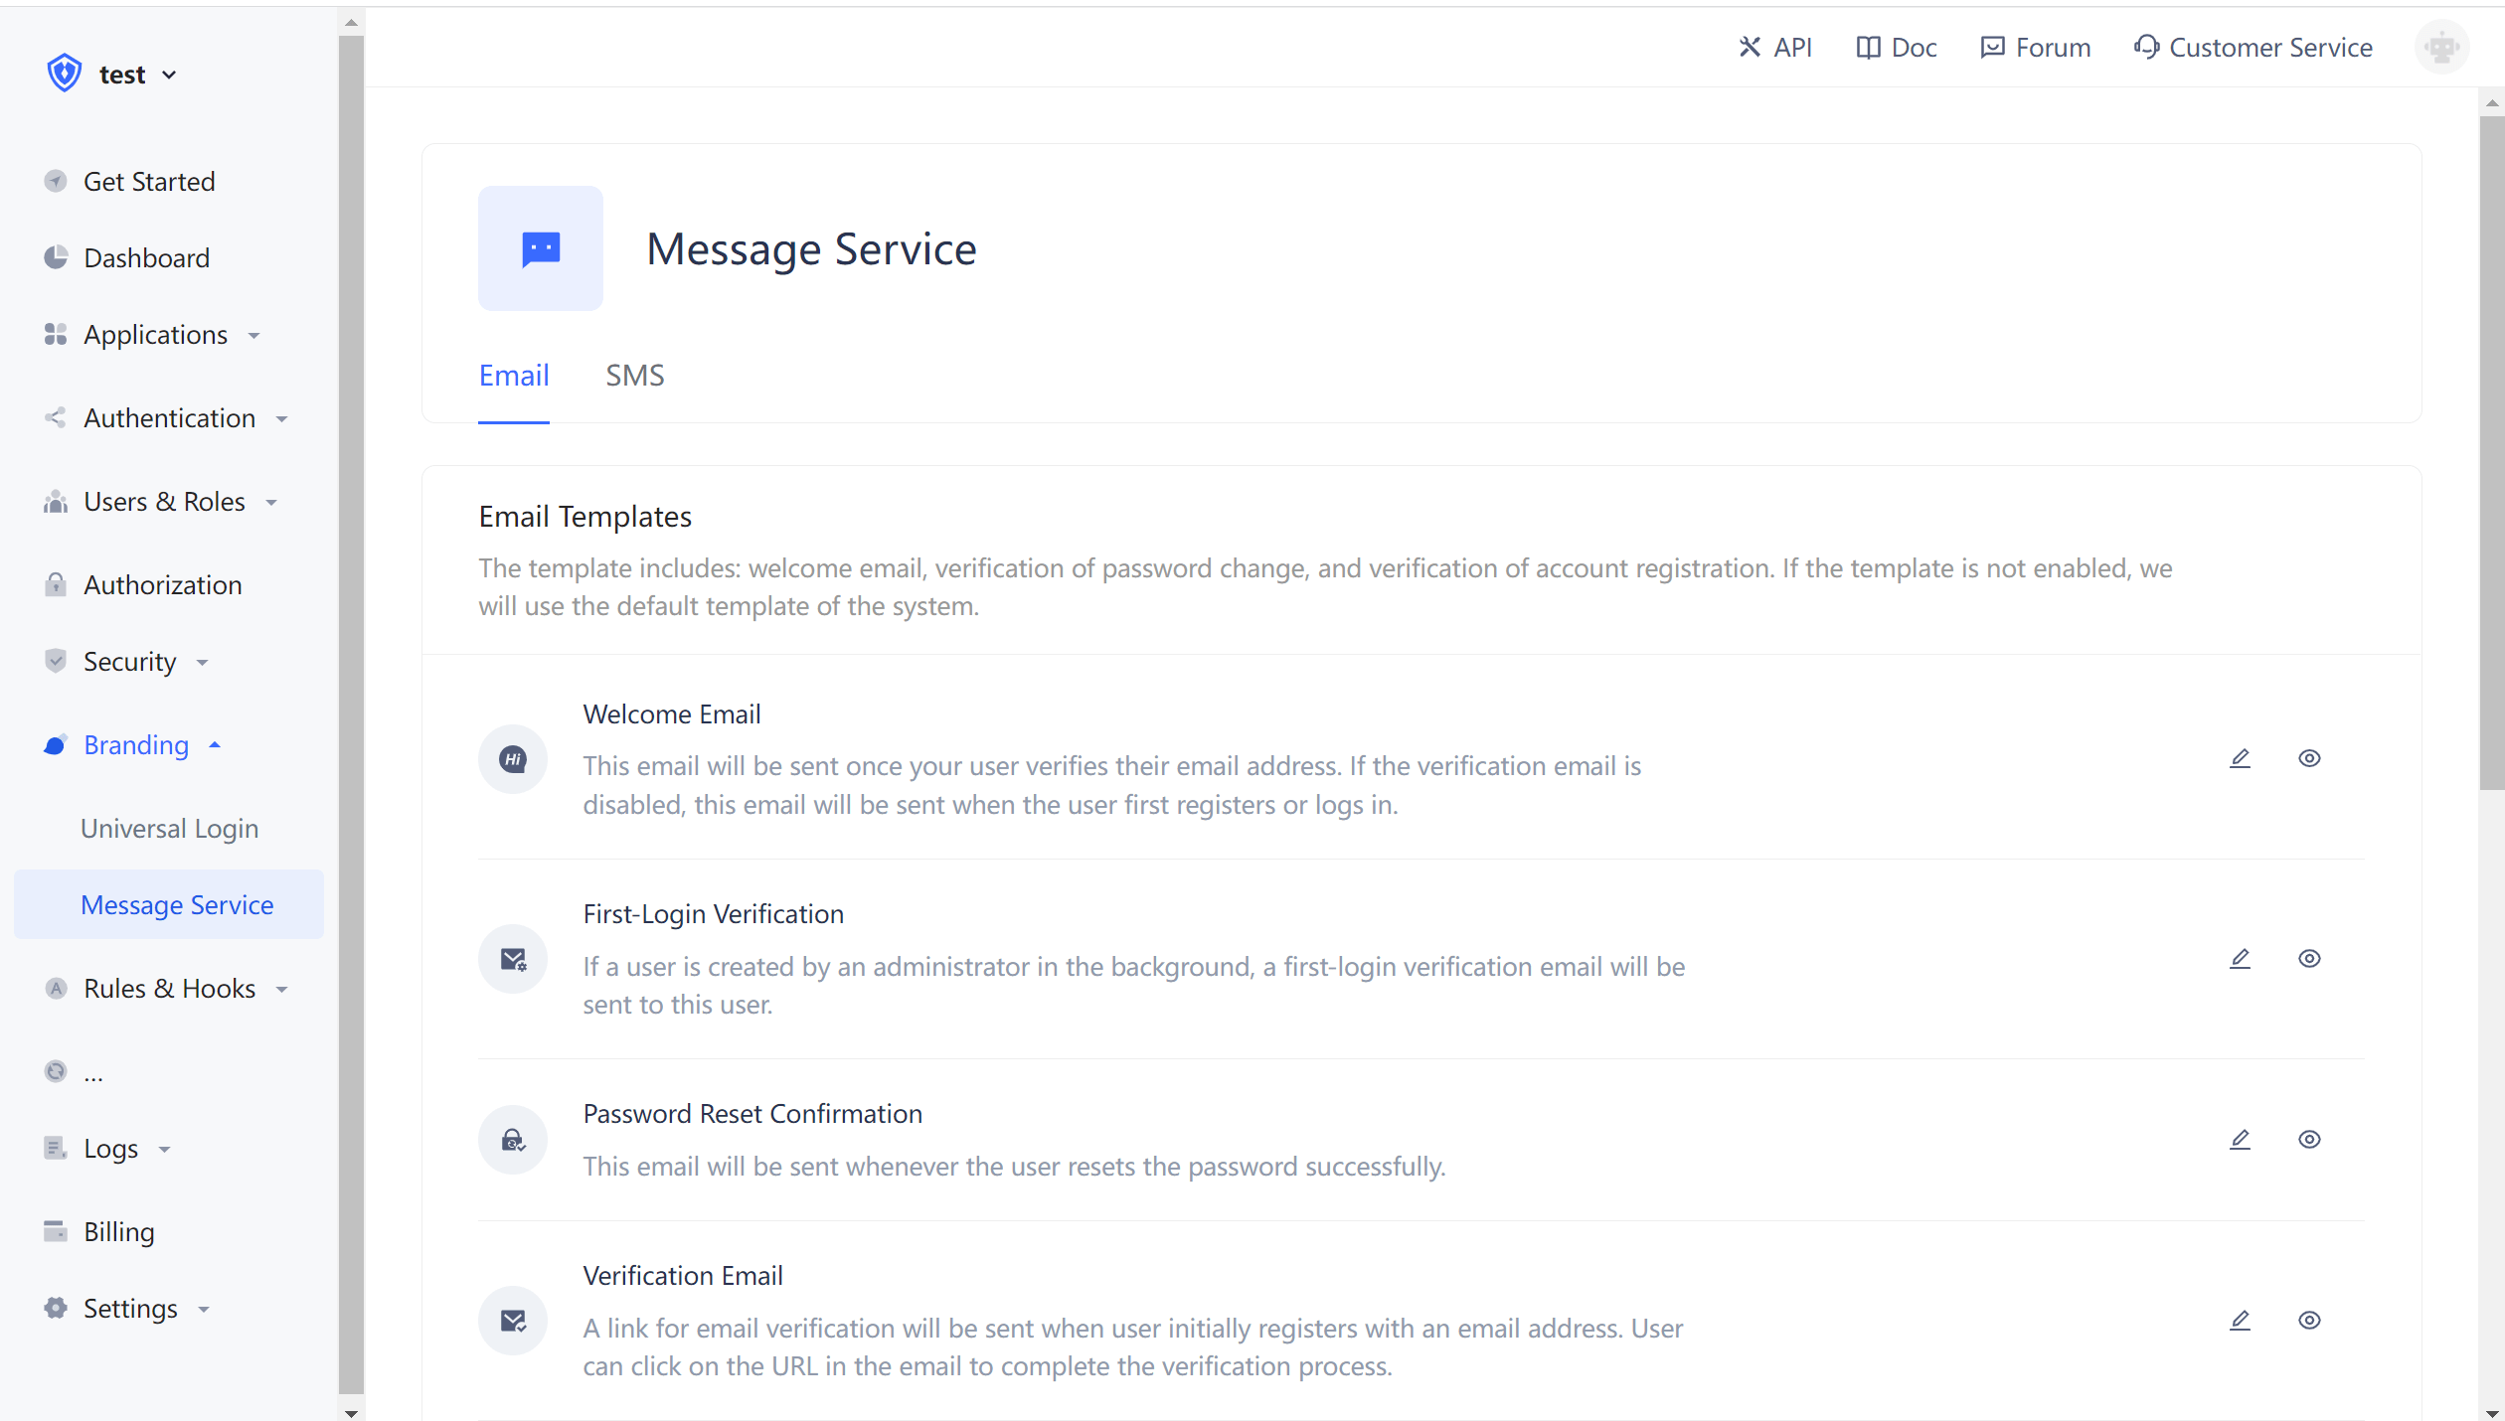Image resolution: width=2505 pixels, height=1421 pixels.
Task: Click the user avatar icon top right
Action: [2441, 47]
